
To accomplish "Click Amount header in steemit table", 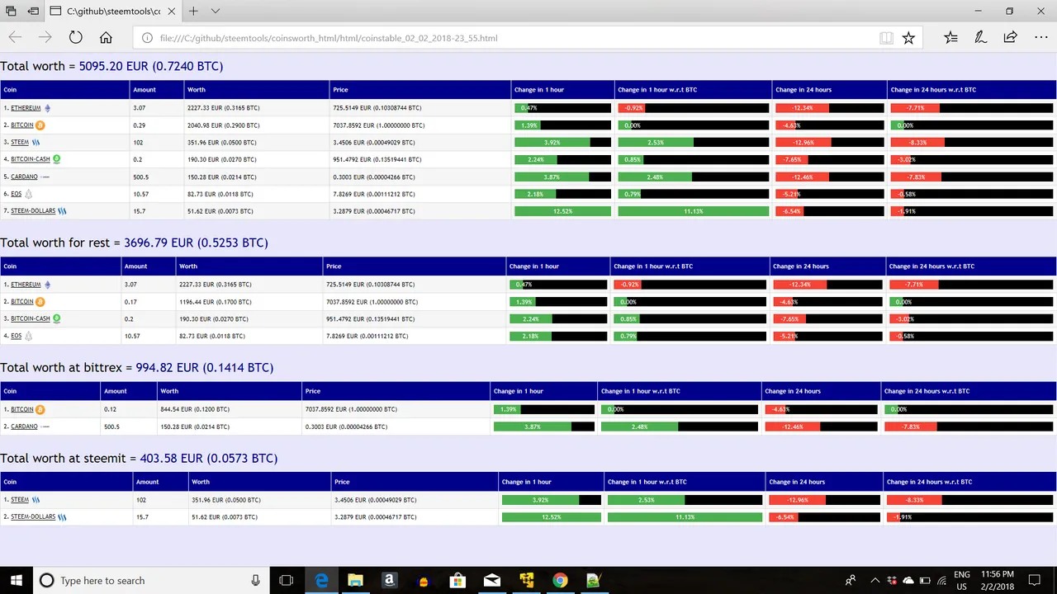I will [160, 482].
